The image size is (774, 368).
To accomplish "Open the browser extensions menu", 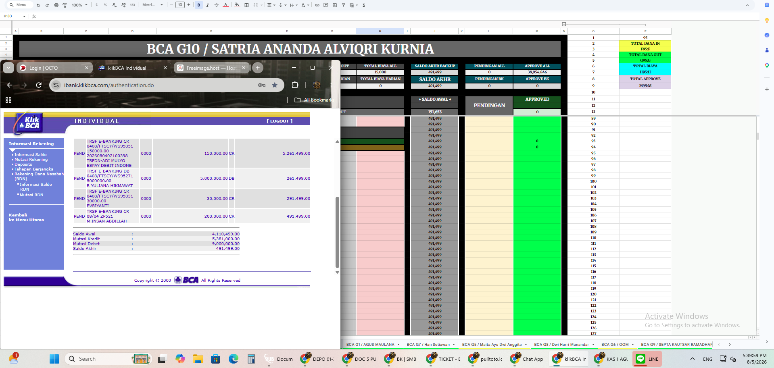I will click(295, 85).
